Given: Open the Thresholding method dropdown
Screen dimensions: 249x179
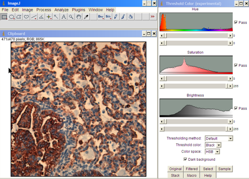Looking at the screenshot, I should pyautogui.click(x=219, y=139).
